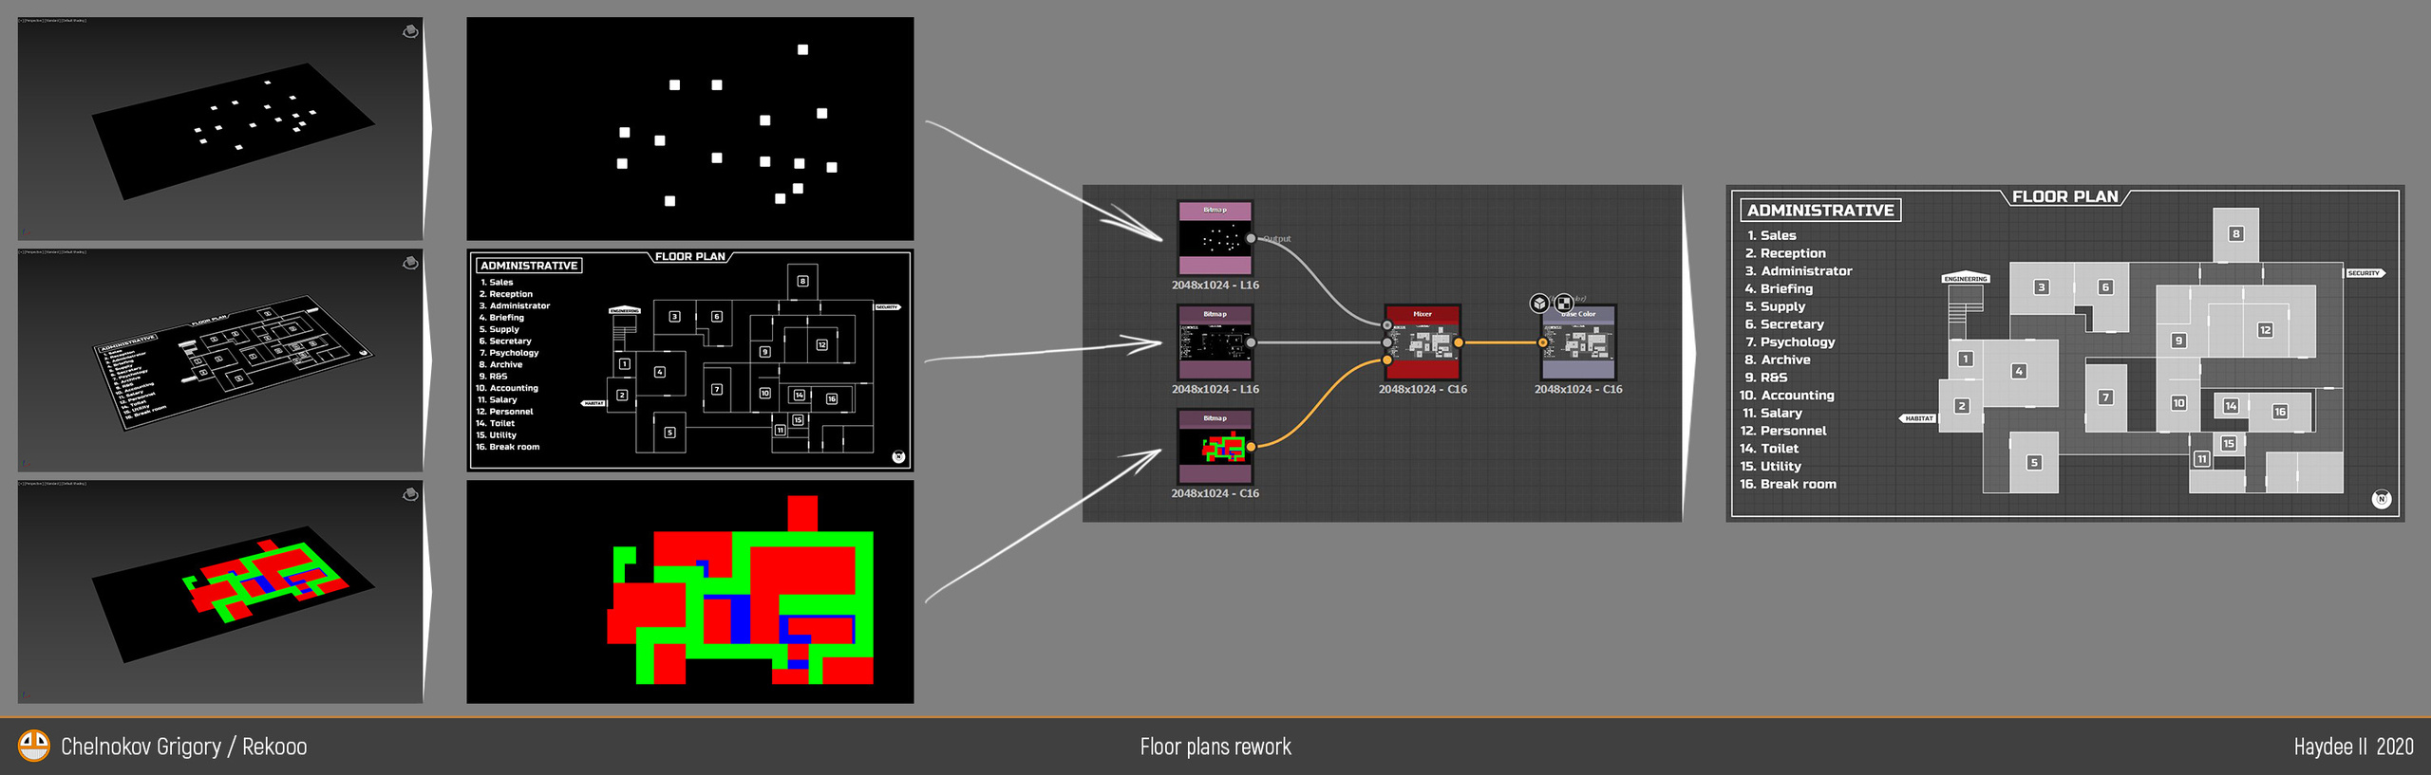The height and width of the screenshot is (775, 2431).
Task: Click the SECURITY arrow label on grey floor plan
Action: [x=2365, y=273]
